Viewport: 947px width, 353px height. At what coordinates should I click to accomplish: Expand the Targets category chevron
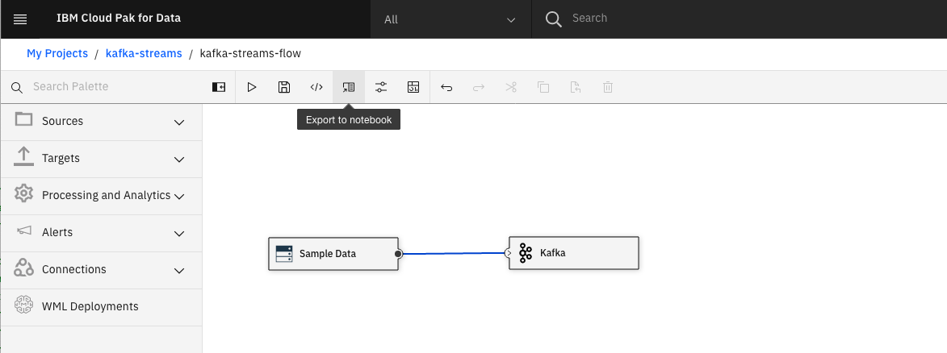179,160
